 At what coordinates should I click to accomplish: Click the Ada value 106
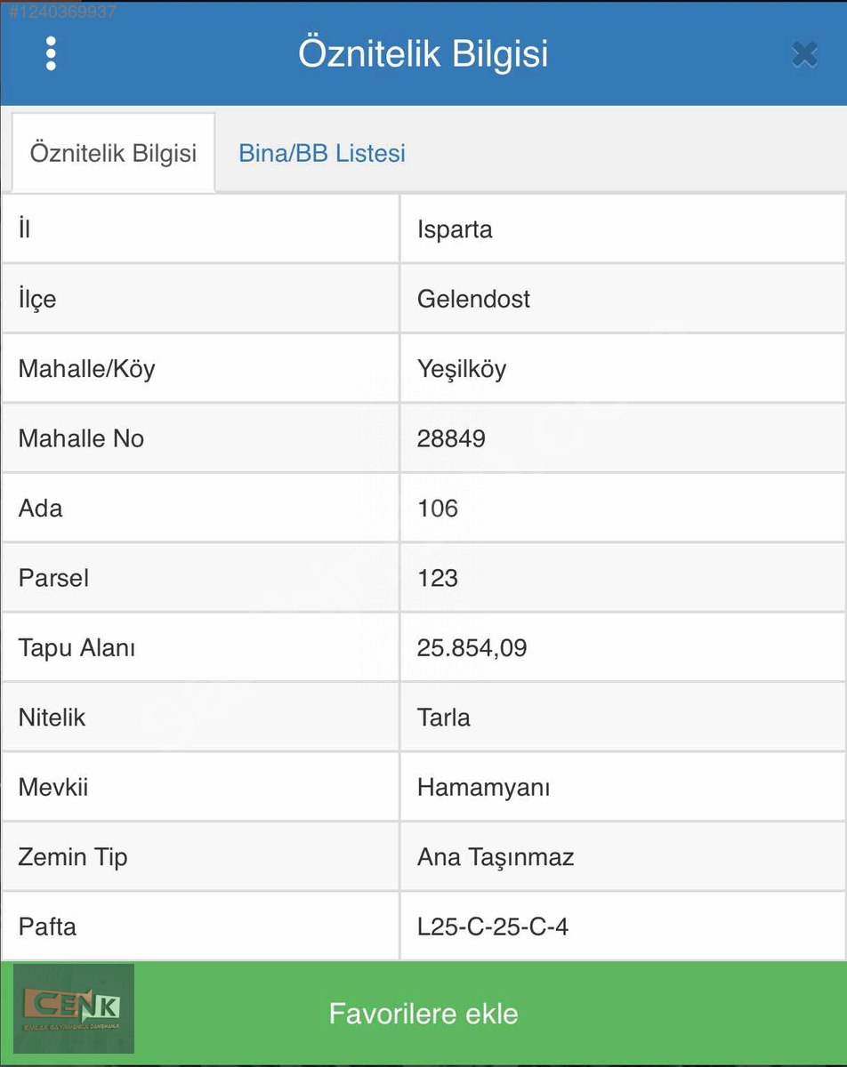tap(622, 508)
